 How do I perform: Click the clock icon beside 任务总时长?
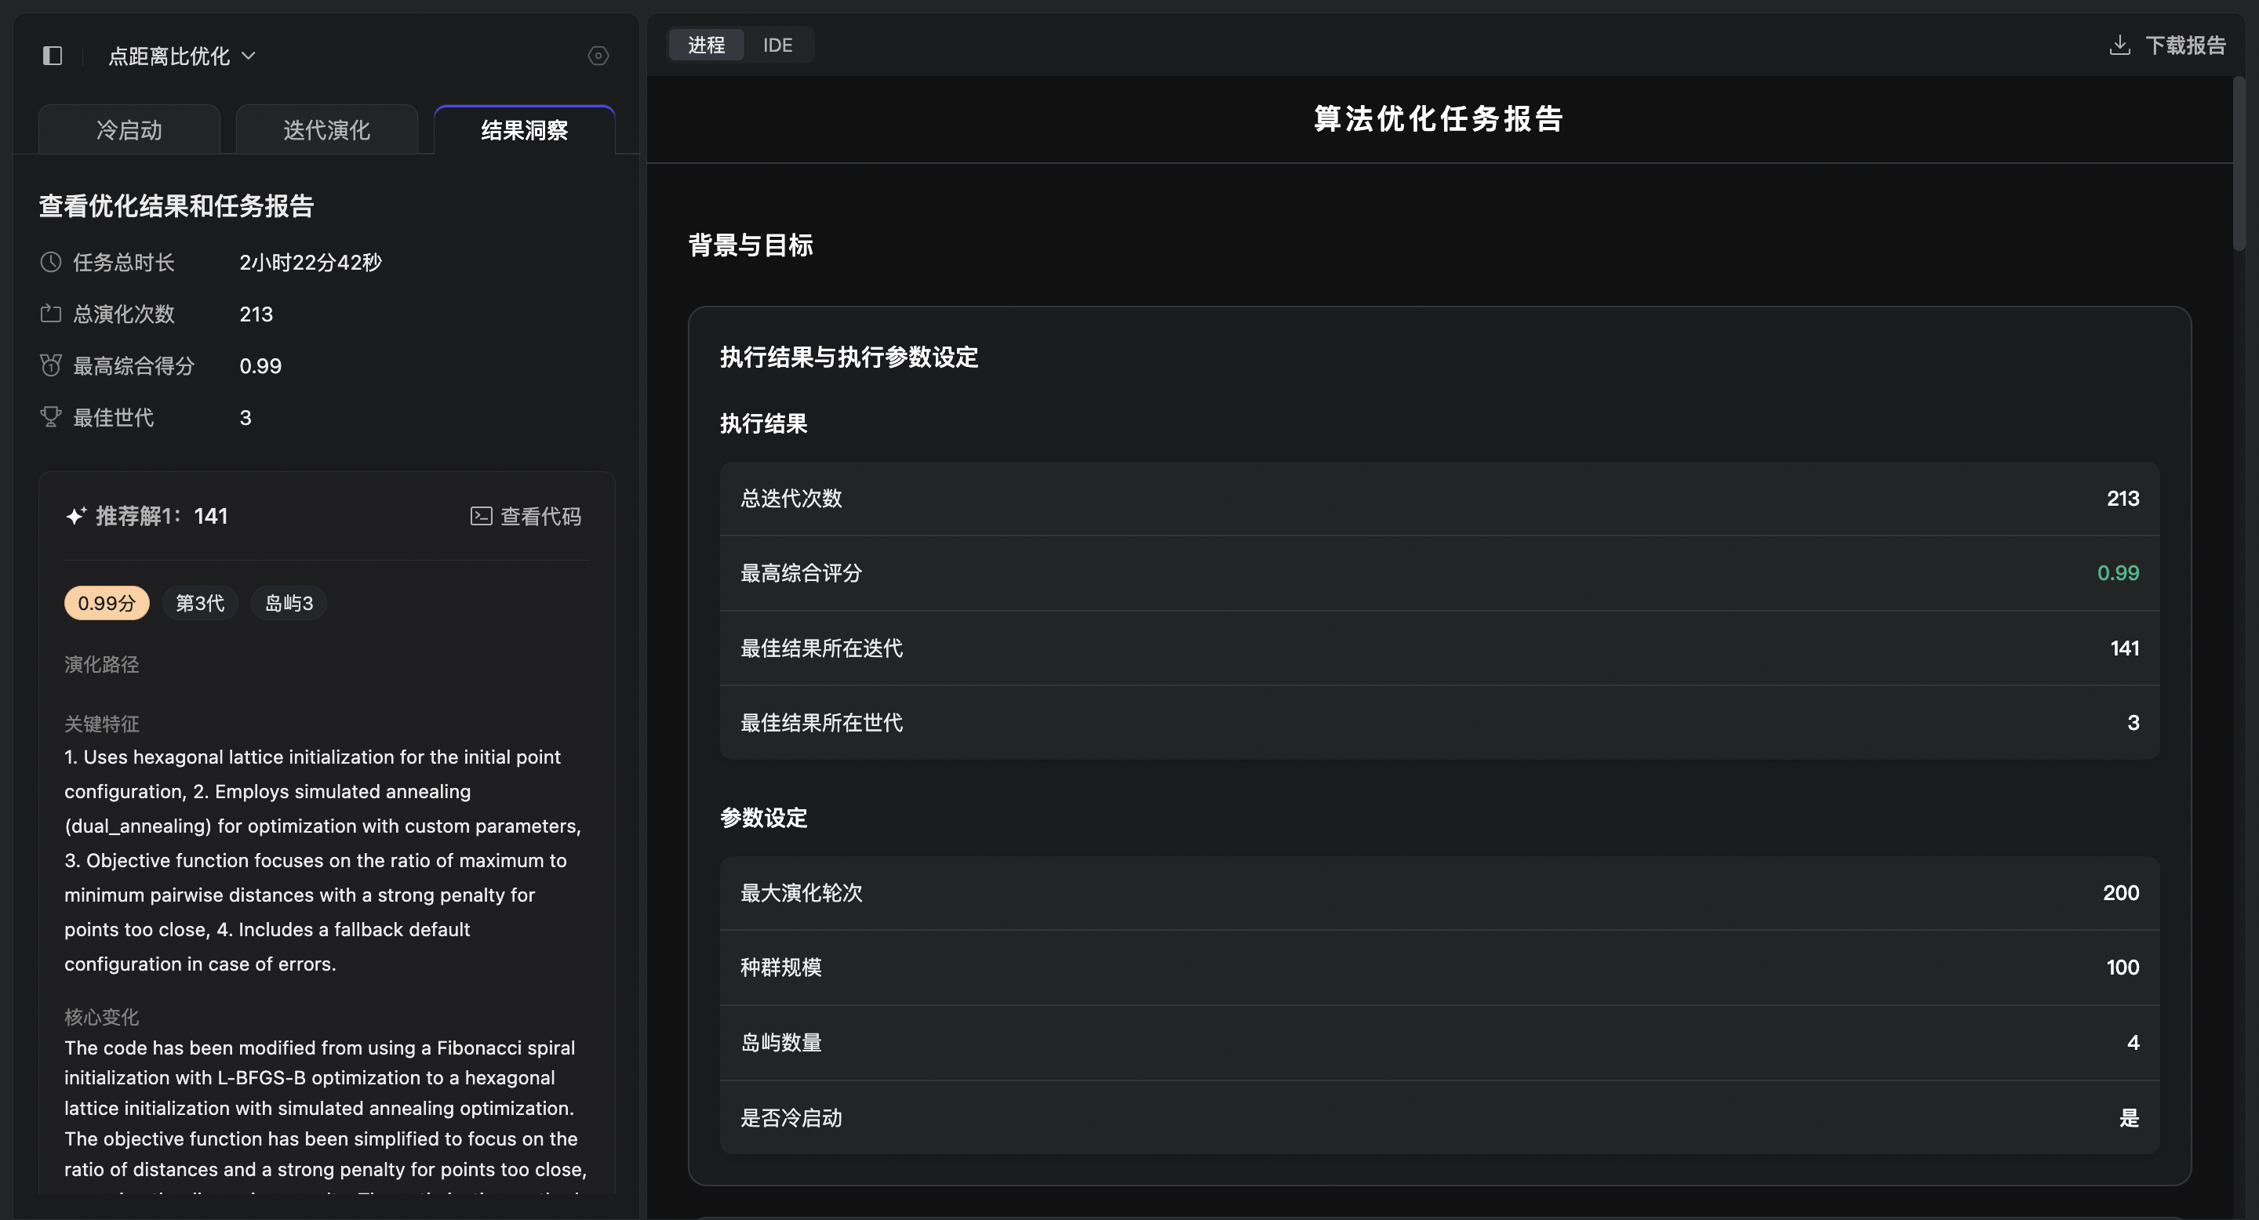pos(51,262)
